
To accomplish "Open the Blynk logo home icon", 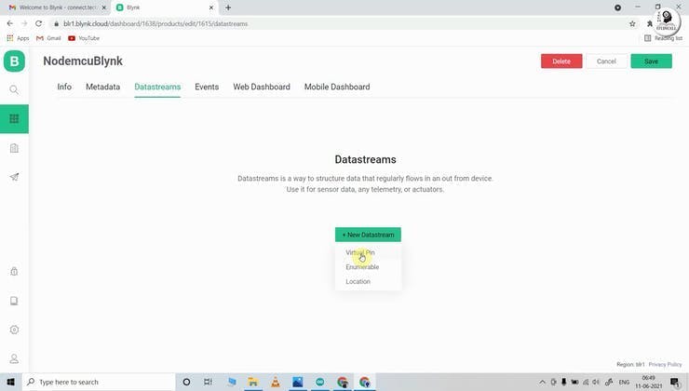I will (x=14, y=61).
